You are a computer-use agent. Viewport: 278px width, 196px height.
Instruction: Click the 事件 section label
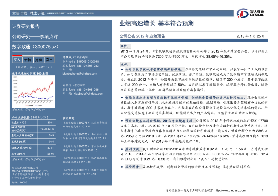coord(125,46)
